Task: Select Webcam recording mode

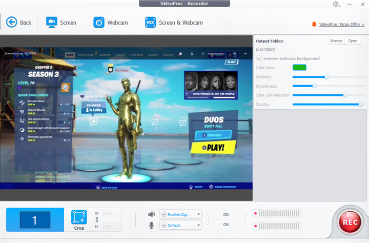Action: click(x=111, y=23)
